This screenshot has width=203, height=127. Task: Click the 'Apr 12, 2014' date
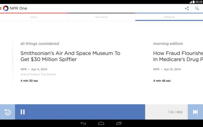[172, 69]
